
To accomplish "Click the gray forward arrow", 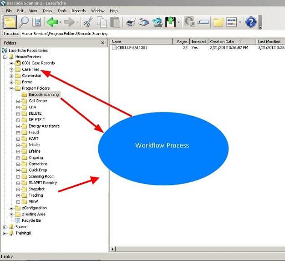I will (69, 22).
